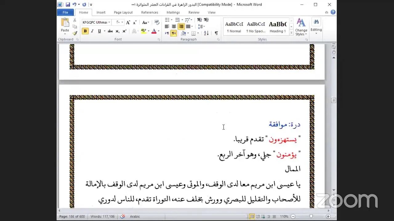Switch to the References tab
Image resolution: width=394 pixels, height=221 pixels.
tap(150, 12)
